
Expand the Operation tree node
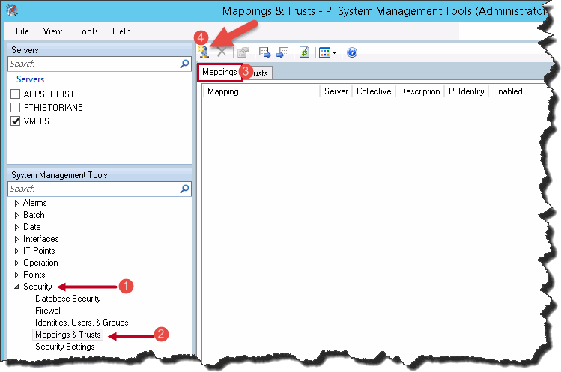point(16,263)
